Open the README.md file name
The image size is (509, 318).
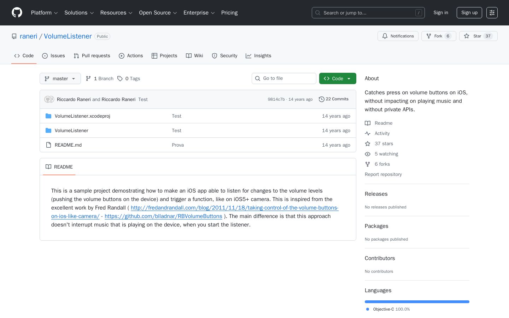[x=68, y=145]
